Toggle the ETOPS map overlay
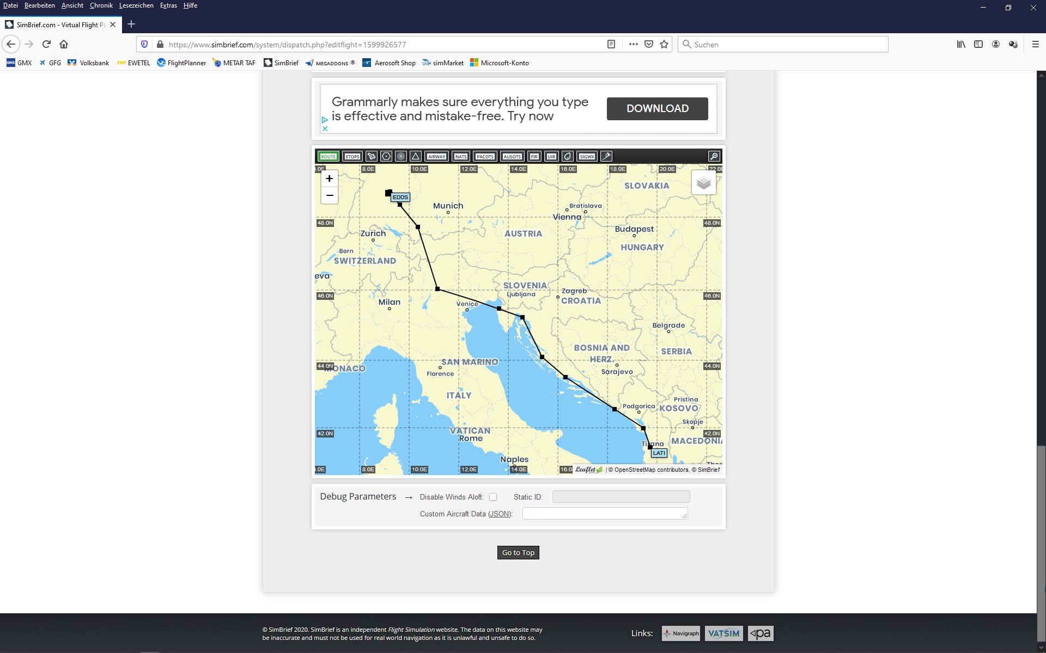Screen dimensions: 1046x653 [x=352, y=157]
